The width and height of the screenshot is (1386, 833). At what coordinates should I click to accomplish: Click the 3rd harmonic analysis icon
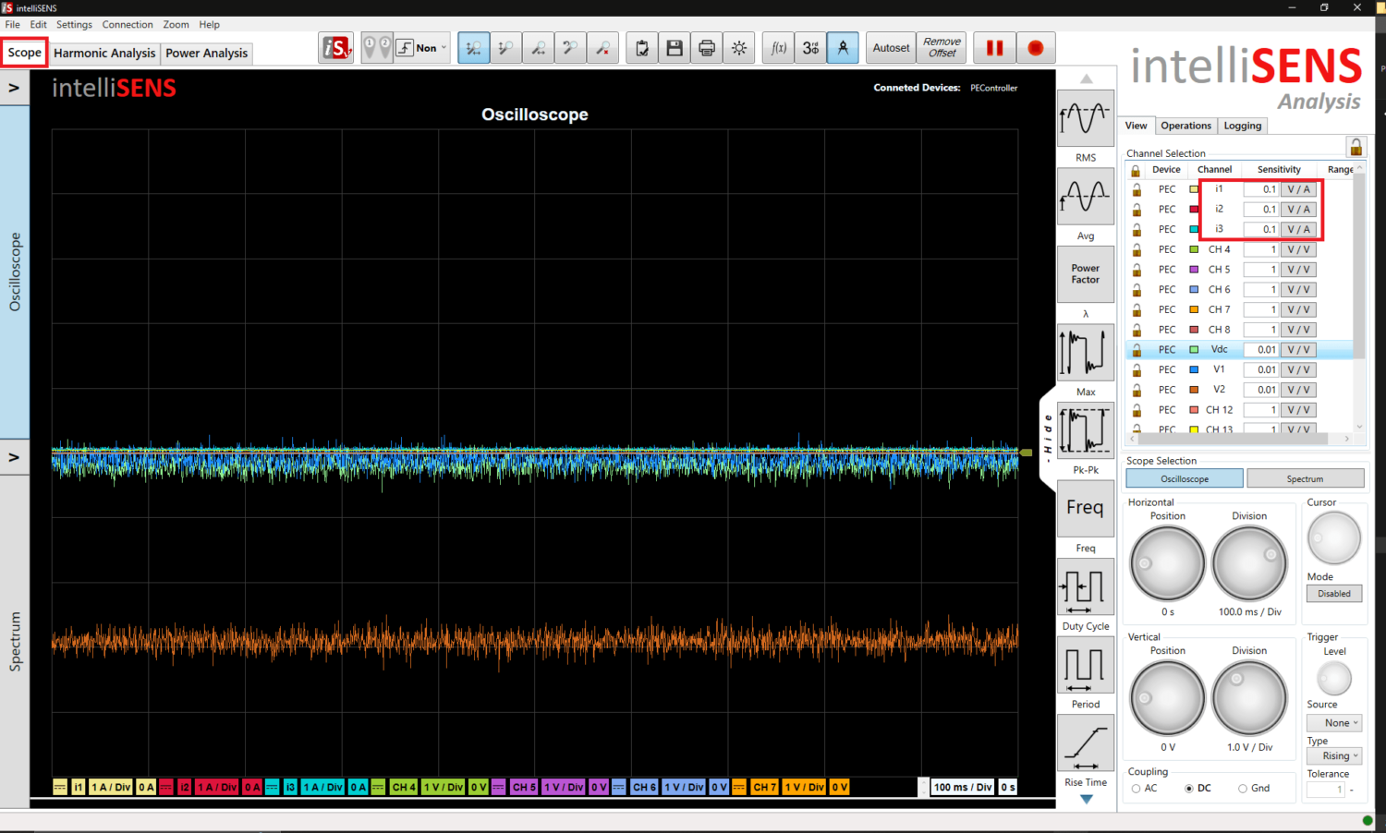tap(810, 47)
